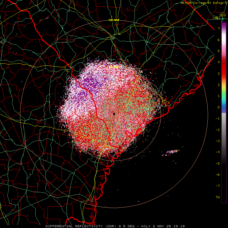Click the positive "3" scale value

coord(219,73)
